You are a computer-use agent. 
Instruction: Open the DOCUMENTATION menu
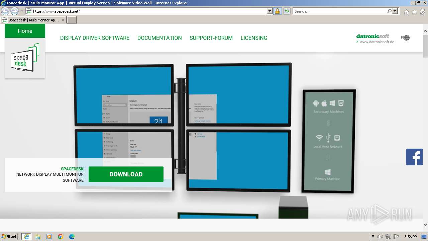tap(159, 38)
